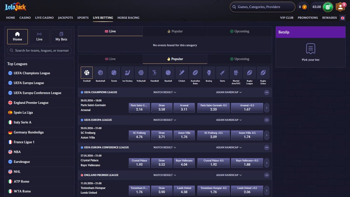Open Match Result dropdown for Europa League
This screenshot has width=350, height=197.
(x=165, y=120)
